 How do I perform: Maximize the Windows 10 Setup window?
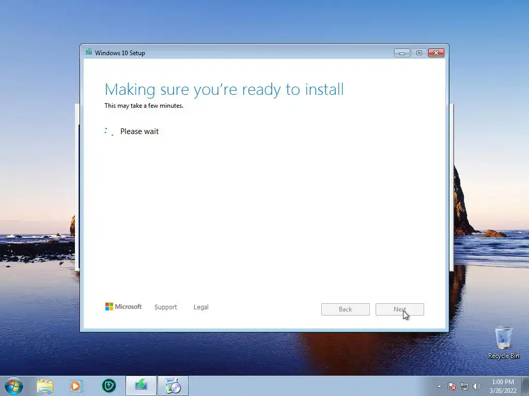pyautogui.click(x=419, y=53)
